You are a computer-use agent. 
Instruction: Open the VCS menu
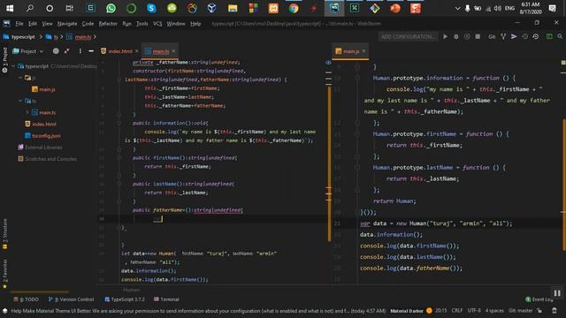click(x=157, y=24)
